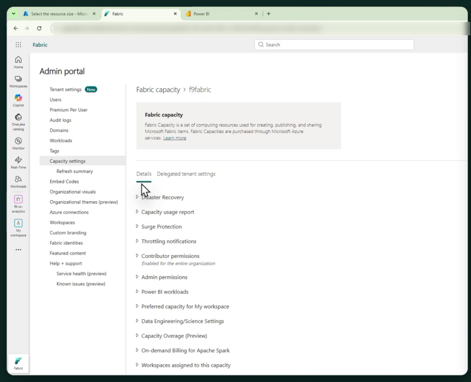Viewport: 471px width, 382px height.
Task: Open a new browser tab
Action: 269,13
